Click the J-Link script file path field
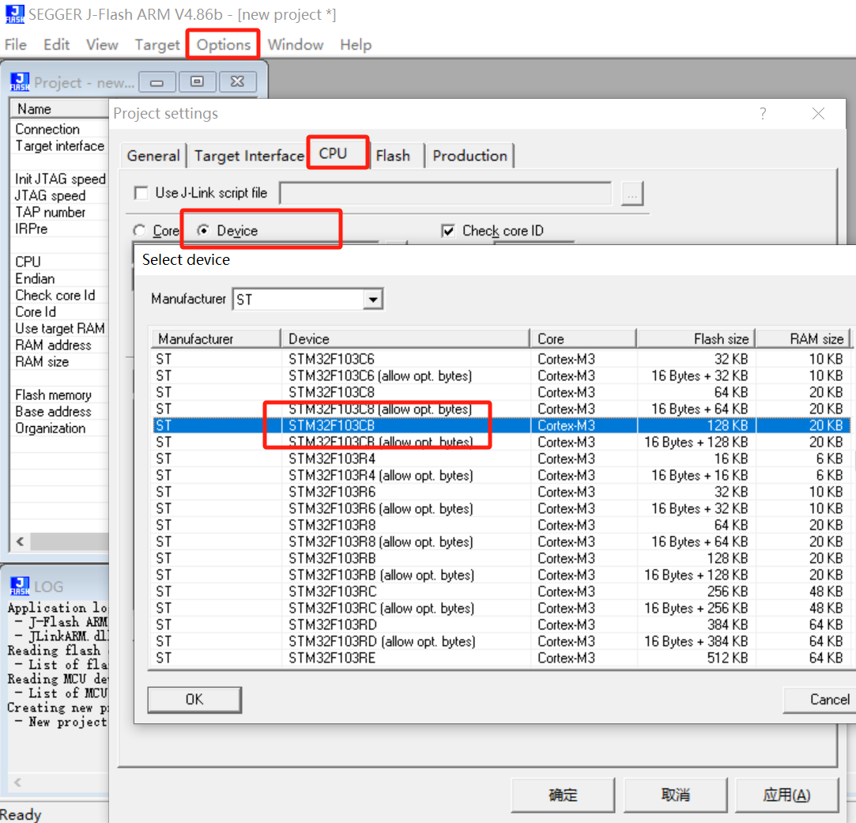856x823 pixels. [x=446, y=194]
